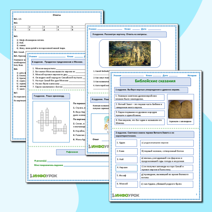Viewport: 212px width, 212px height.
Task: Click the Инфоурок logo on the front worksheet
Action: [127, 195]
